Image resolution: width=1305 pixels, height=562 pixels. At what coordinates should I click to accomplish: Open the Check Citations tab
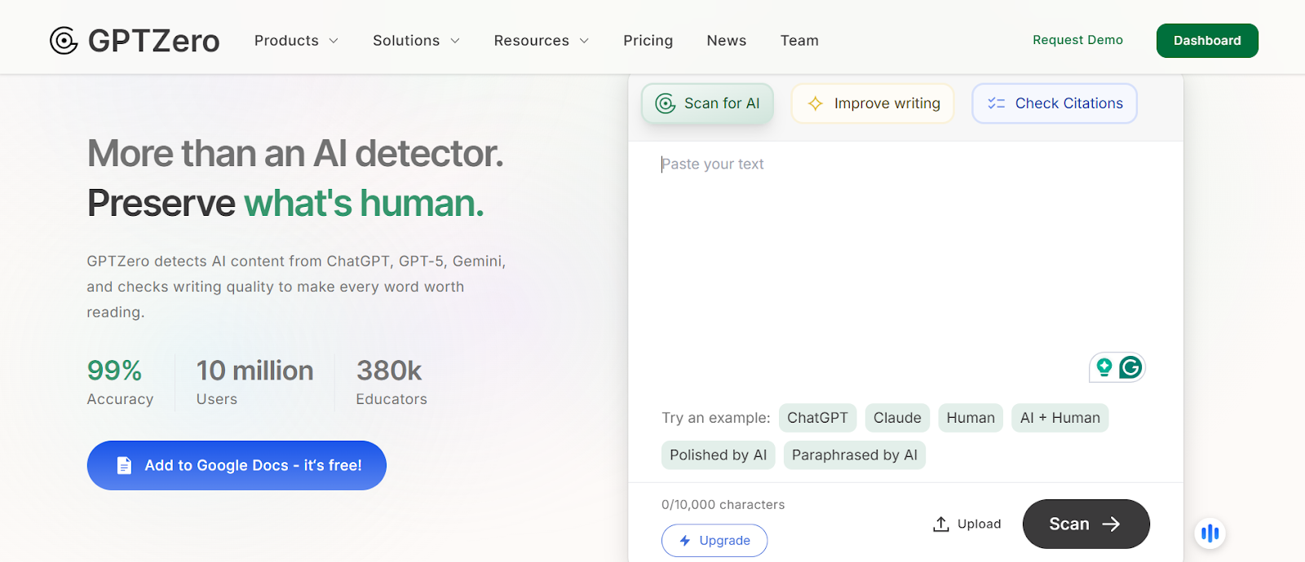1054,103
